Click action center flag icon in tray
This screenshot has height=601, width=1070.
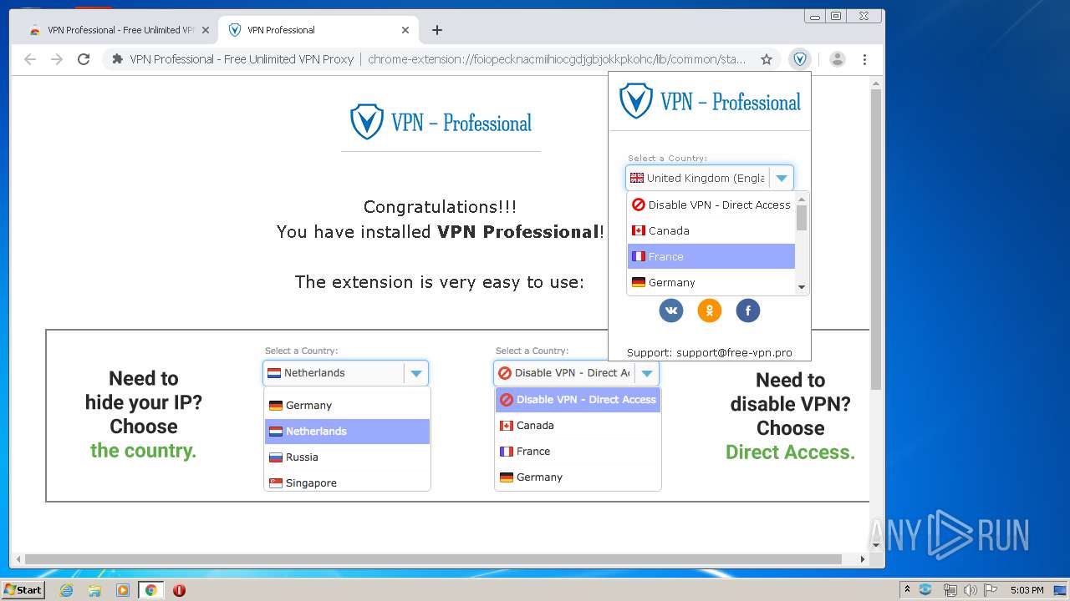(990, 590)
